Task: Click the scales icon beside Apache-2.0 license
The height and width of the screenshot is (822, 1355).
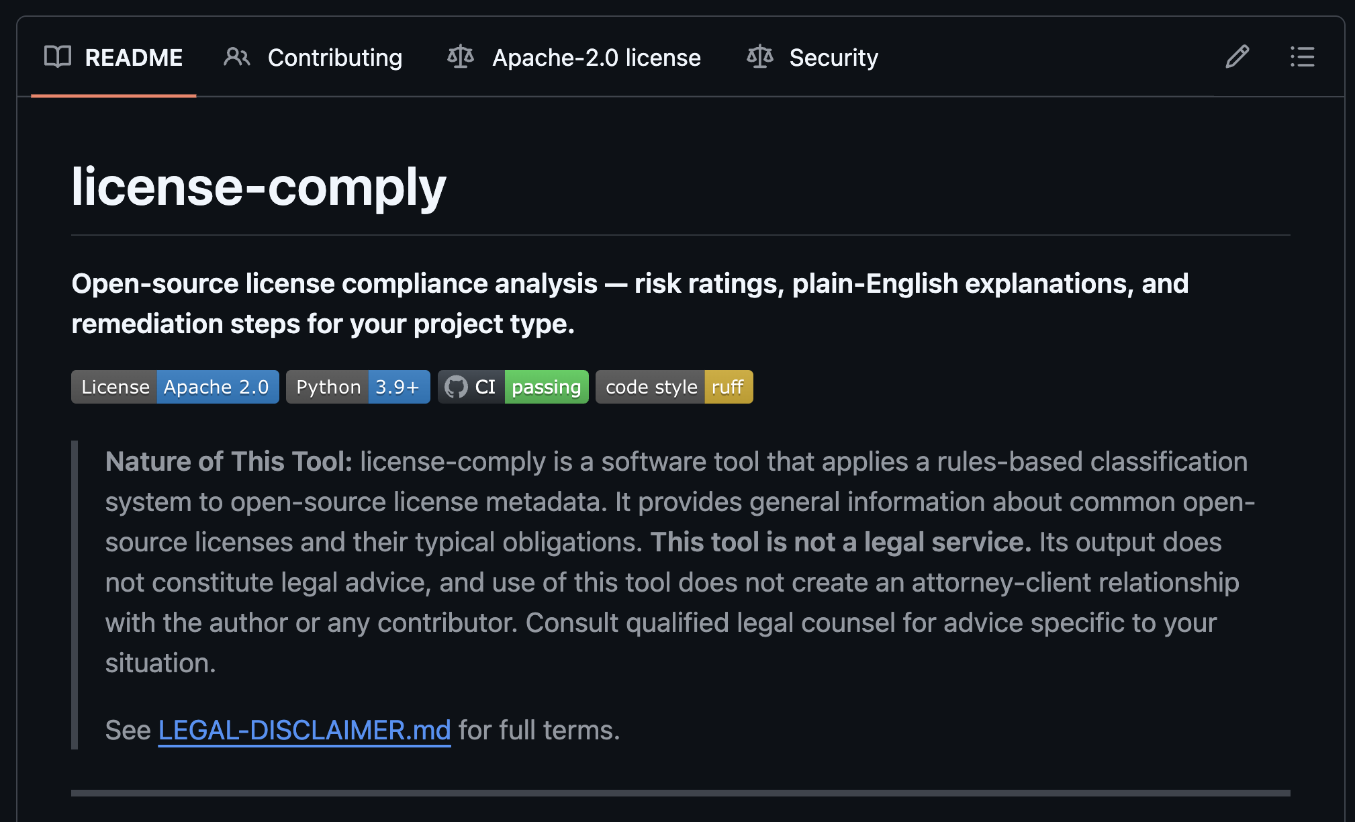Action: click(x=461, y=57)
